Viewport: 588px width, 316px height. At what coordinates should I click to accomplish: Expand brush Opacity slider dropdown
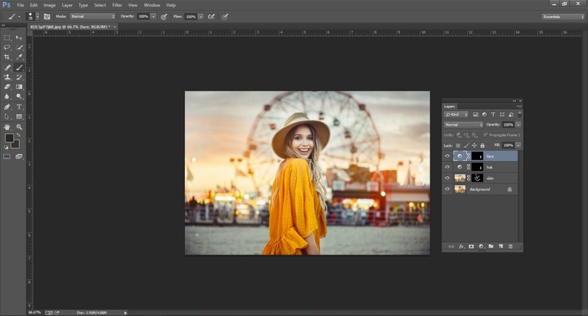[x=153, y=17]
